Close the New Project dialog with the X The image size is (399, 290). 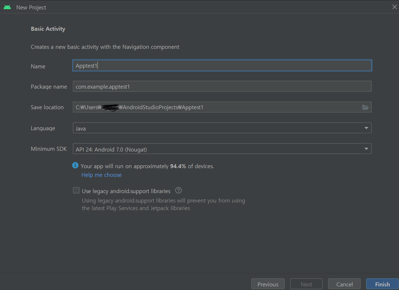tap(394, 7)
